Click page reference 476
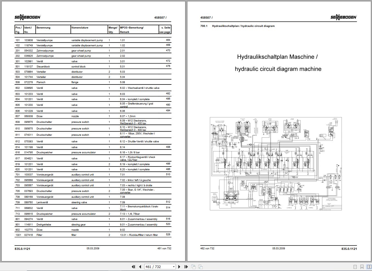 click(x=168, y=66)
